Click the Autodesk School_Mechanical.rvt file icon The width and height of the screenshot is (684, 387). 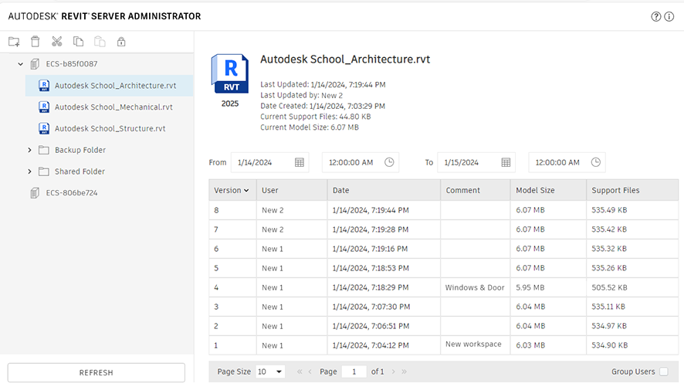(44, 107)
